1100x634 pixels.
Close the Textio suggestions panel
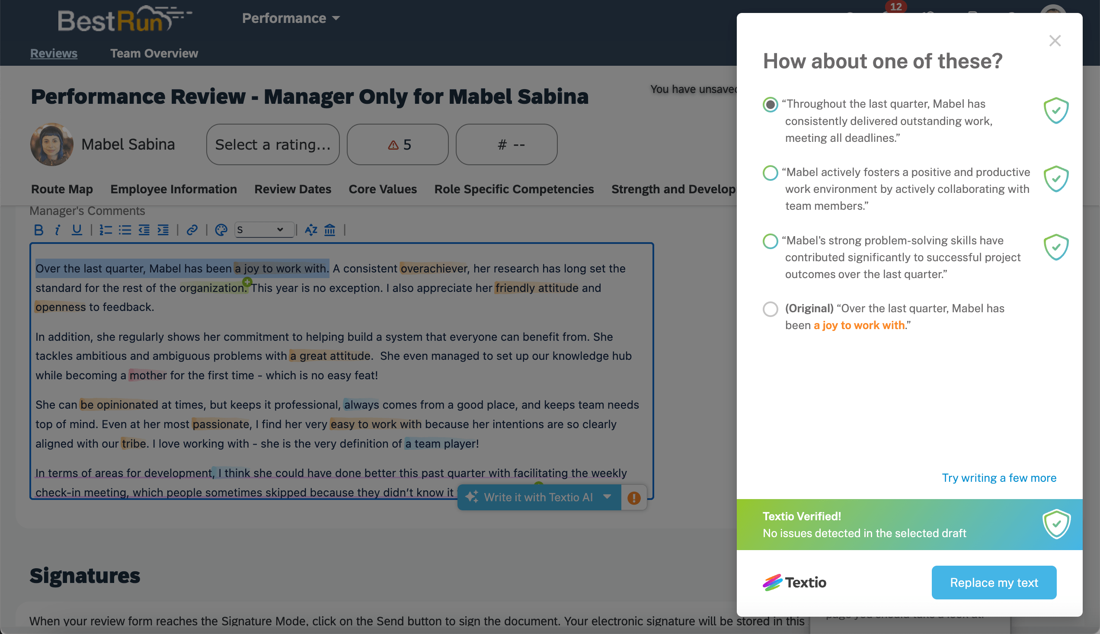tap(1055, 41)
